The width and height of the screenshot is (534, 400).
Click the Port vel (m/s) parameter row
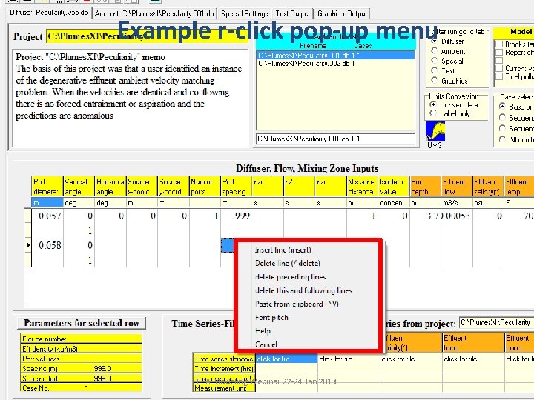[x=81, y=359]
